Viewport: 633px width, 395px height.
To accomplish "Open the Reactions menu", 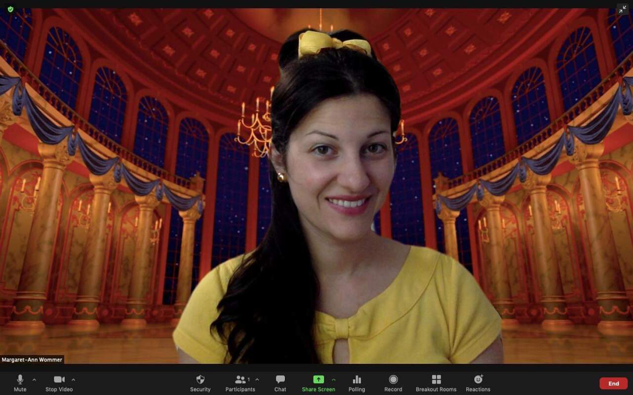I will (x=478, y=383).
